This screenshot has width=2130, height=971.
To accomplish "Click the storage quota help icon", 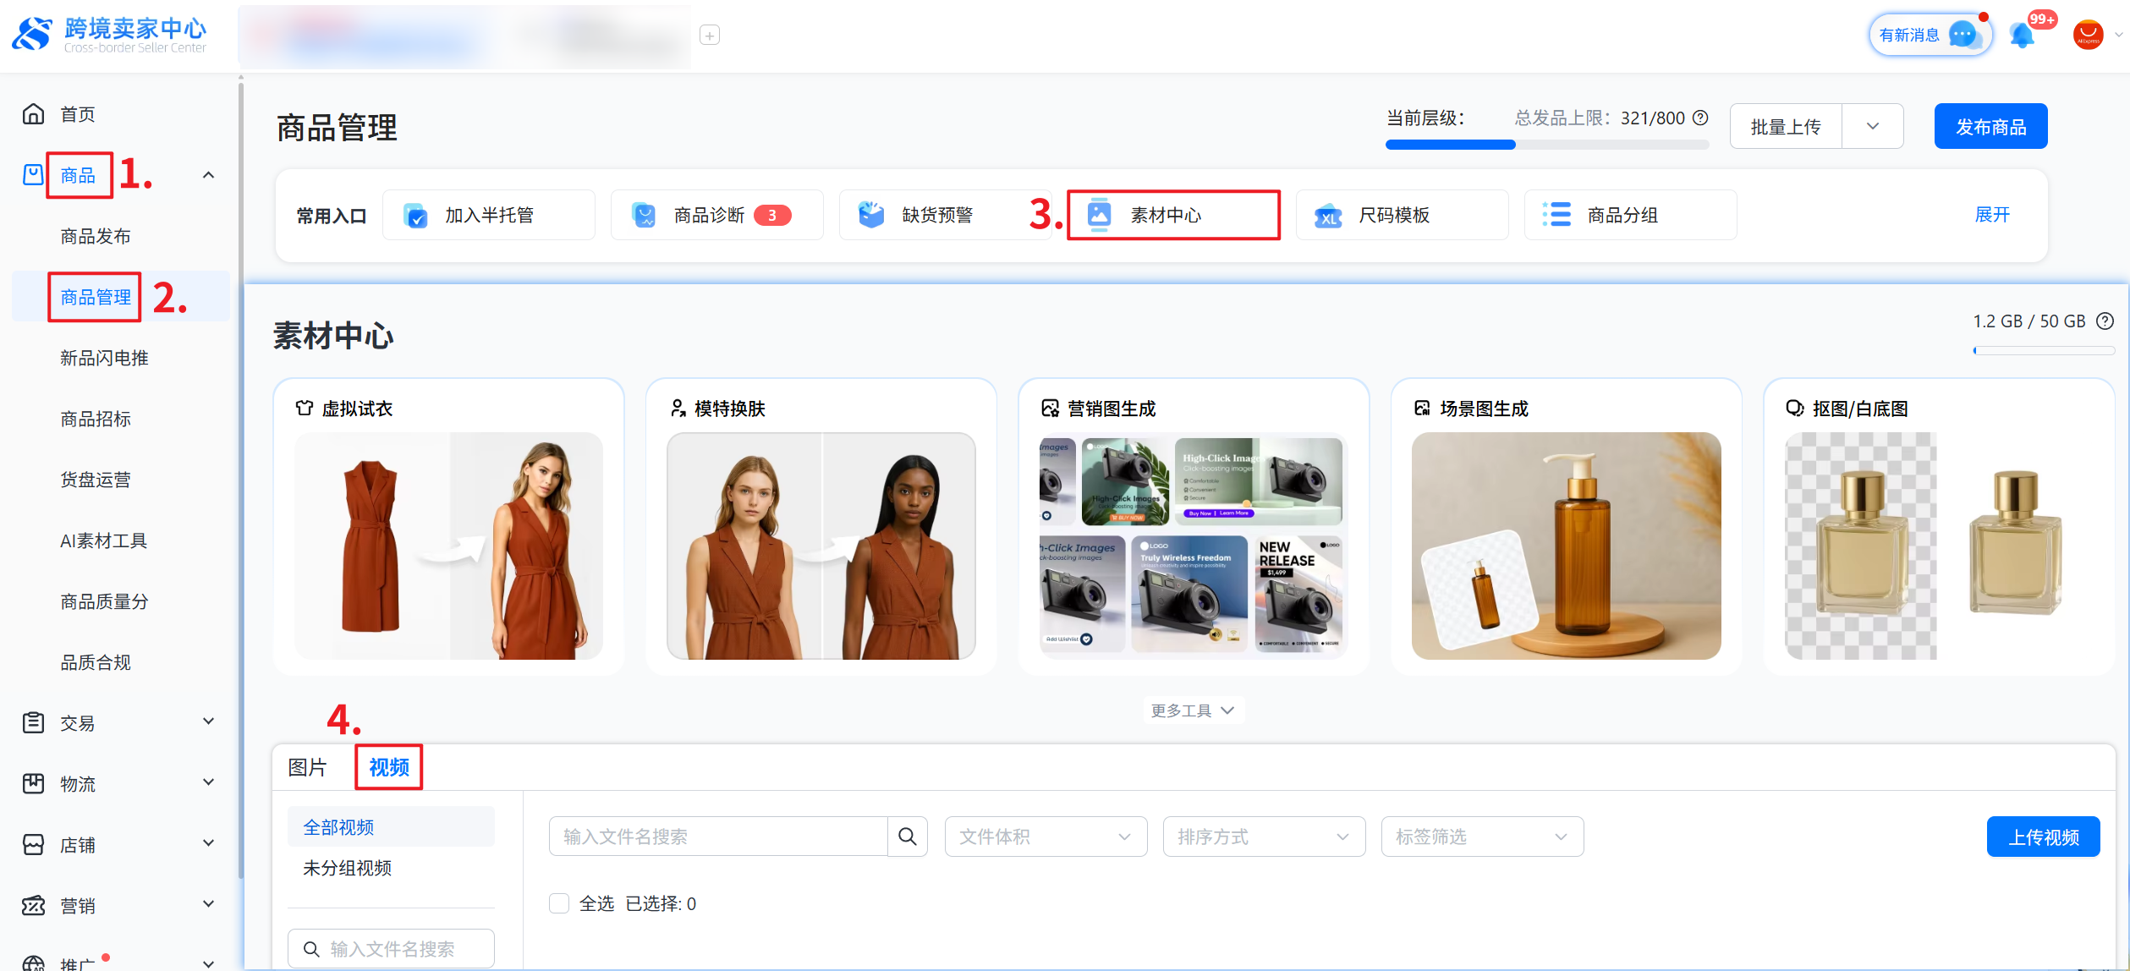I will pos(2105,321).
